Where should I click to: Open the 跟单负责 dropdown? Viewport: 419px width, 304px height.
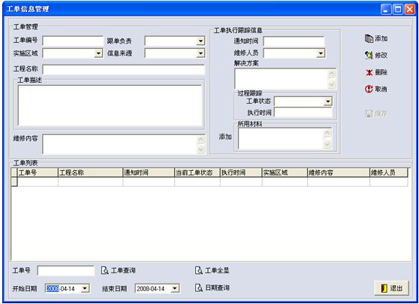click(200, 41)
